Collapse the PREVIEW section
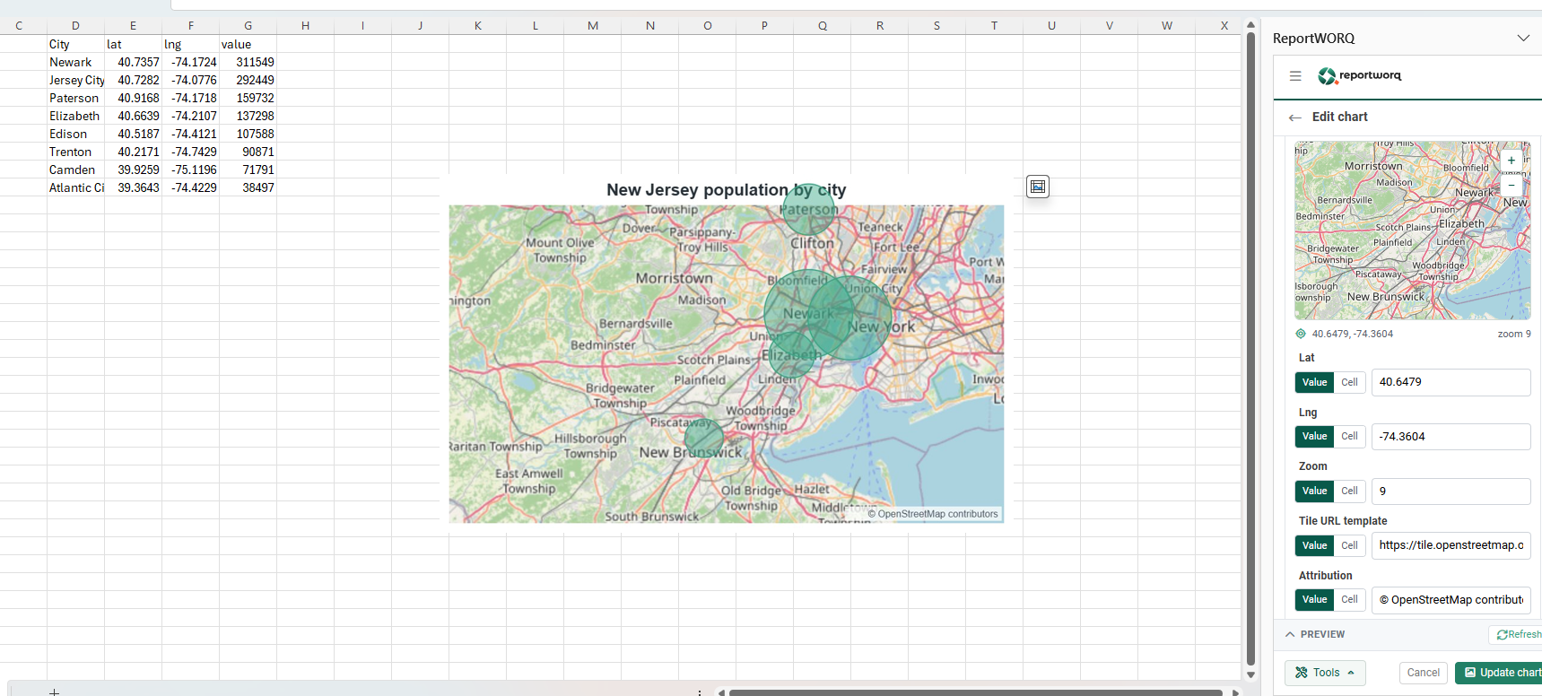 click(x=1290, y=634)
